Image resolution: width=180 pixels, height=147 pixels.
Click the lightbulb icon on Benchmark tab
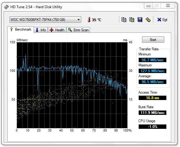click(x=12, y=29)
